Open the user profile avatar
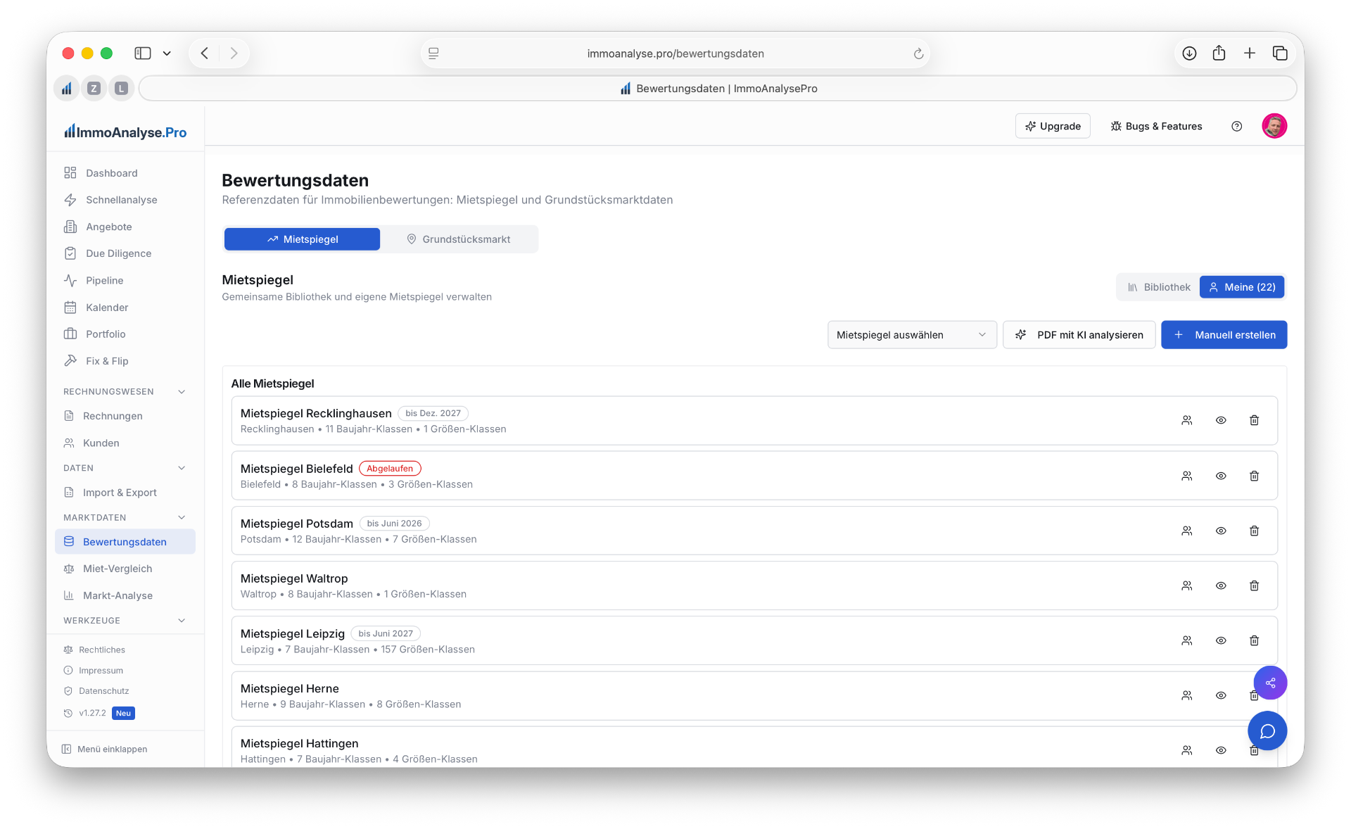Viewport: 1351px width, 829px height. pos(1274,126)
